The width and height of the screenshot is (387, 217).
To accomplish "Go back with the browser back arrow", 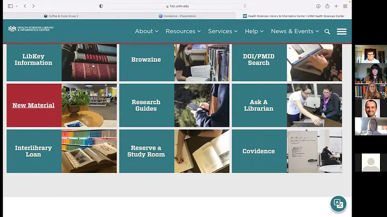I will pos(25,6).
